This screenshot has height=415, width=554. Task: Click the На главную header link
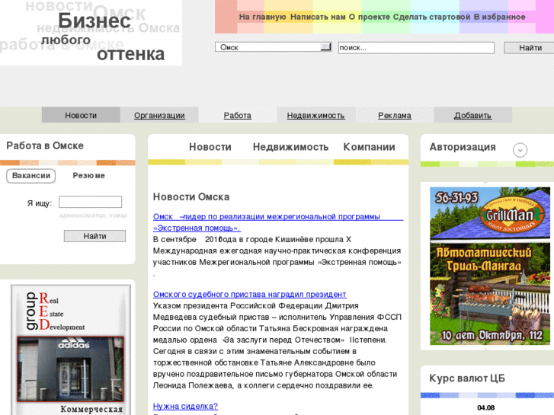262,17
